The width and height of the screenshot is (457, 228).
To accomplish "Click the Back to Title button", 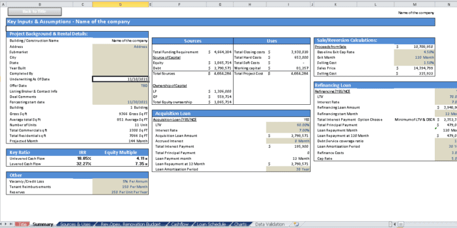I will (x=34, y=11).
